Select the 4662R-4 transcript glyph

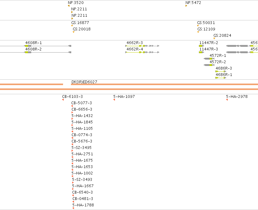point(142,52)
